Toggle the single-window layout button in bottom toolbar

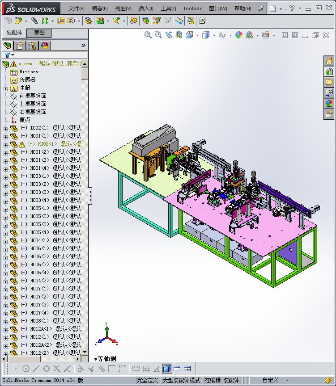(177, 369)
